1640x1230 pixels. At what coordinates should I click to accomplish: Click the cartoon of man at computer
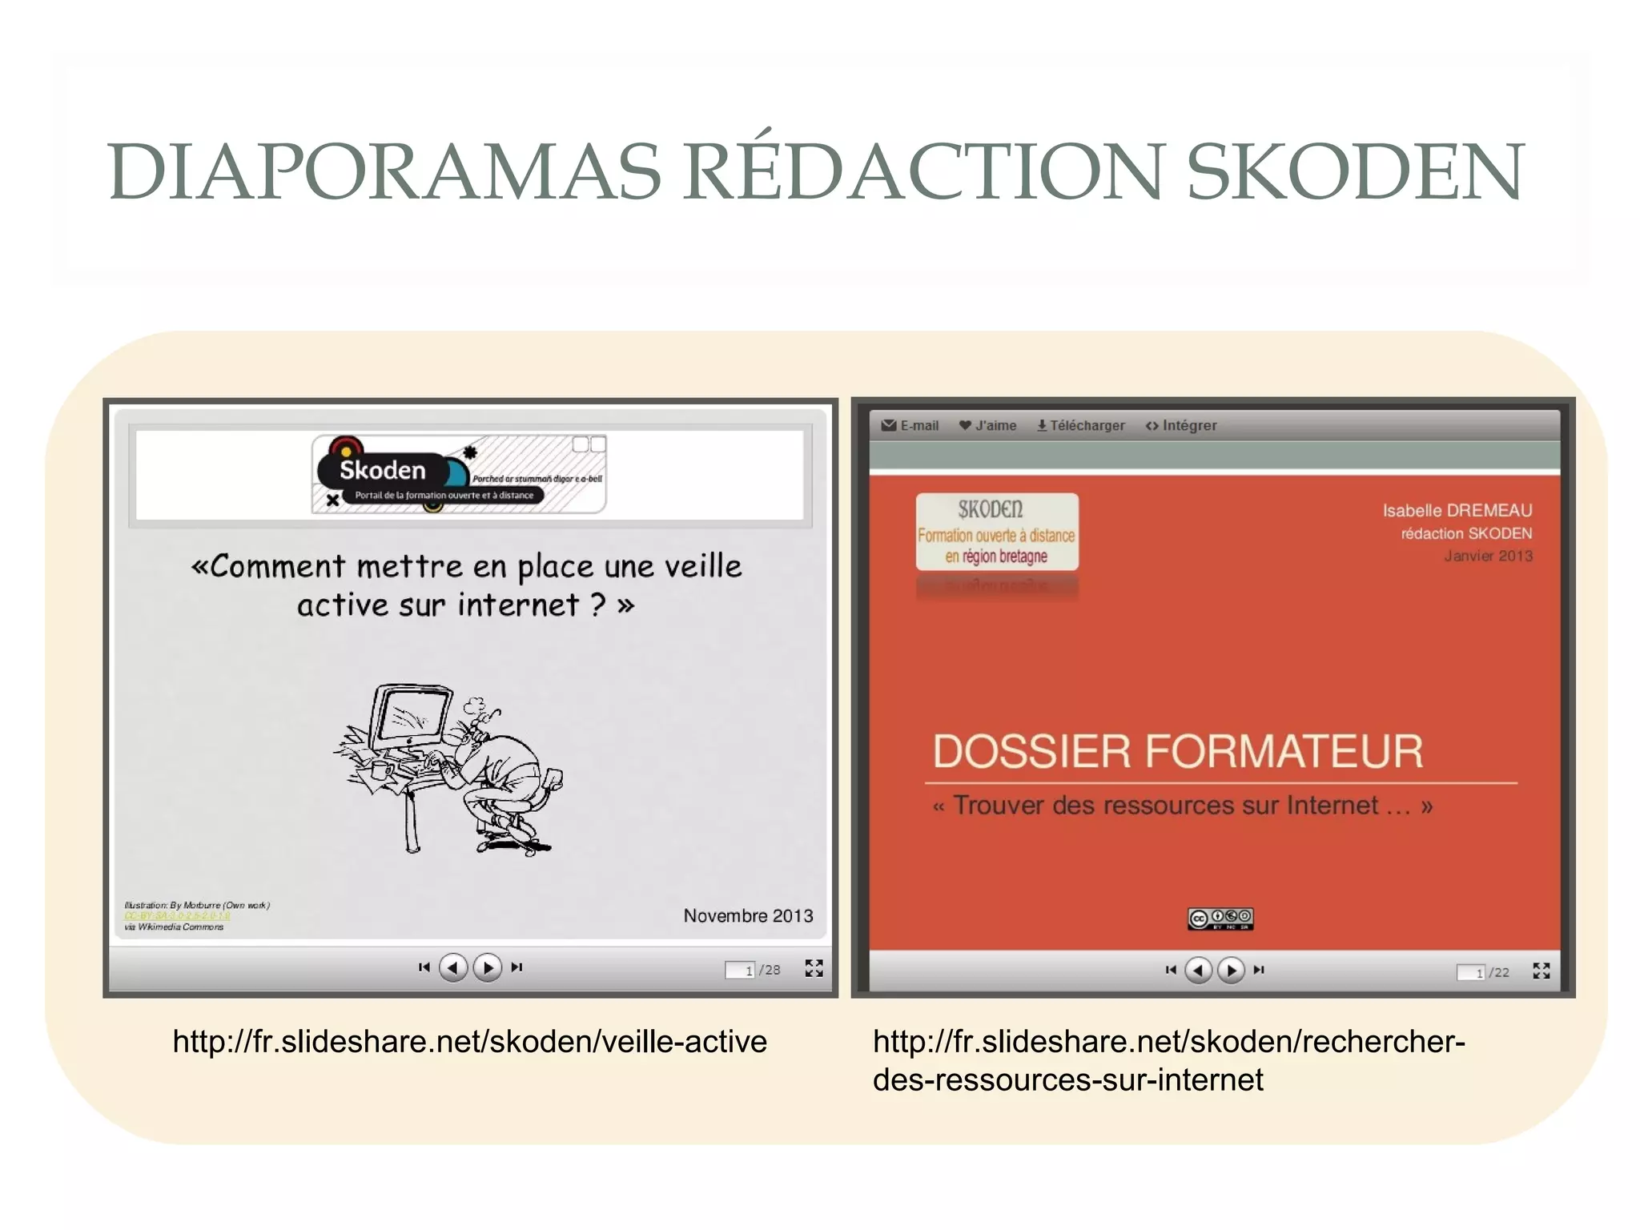click(x=448, y=769)
